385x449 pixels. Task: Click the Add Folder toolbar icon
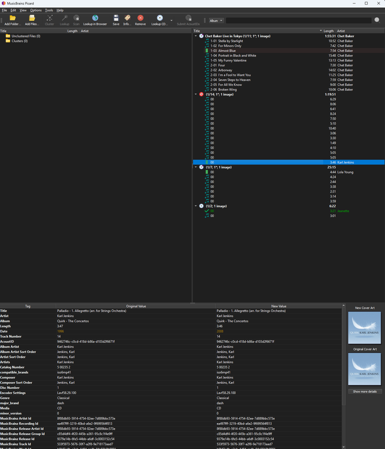[12, 18]
